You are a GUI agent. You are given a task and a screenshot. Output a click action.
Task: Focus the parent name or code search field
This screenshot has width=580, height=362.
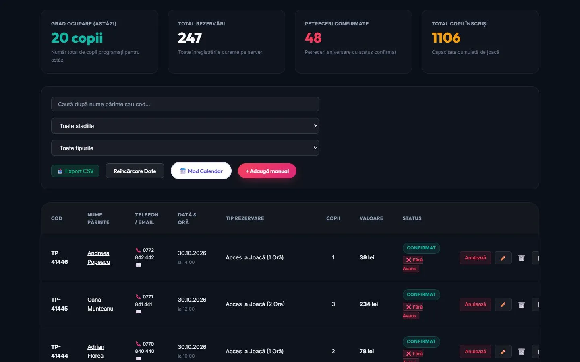(185, 104)
